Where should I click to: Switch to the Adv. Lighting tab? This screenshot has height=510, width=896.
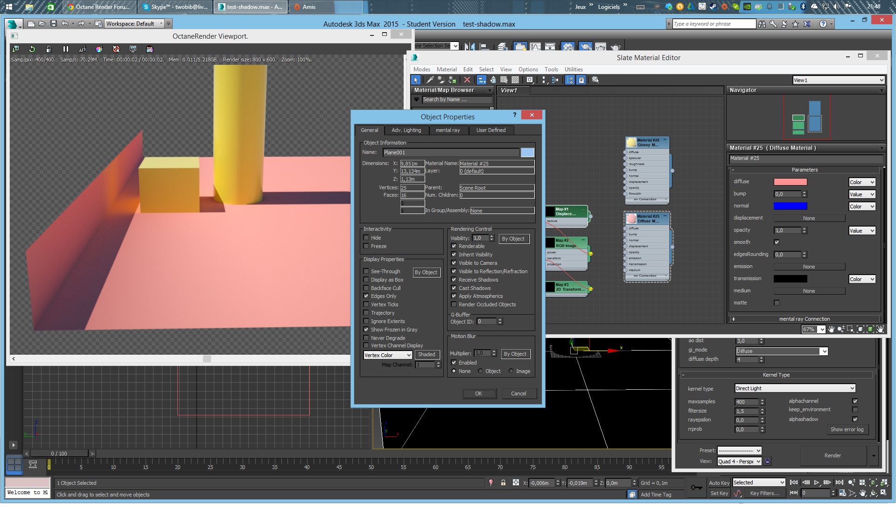(x=406, y=130)
